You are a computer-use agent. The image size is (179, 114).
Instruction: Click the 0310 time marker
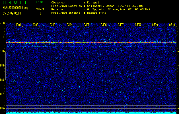pyautogui.click(x=172, y=25)
